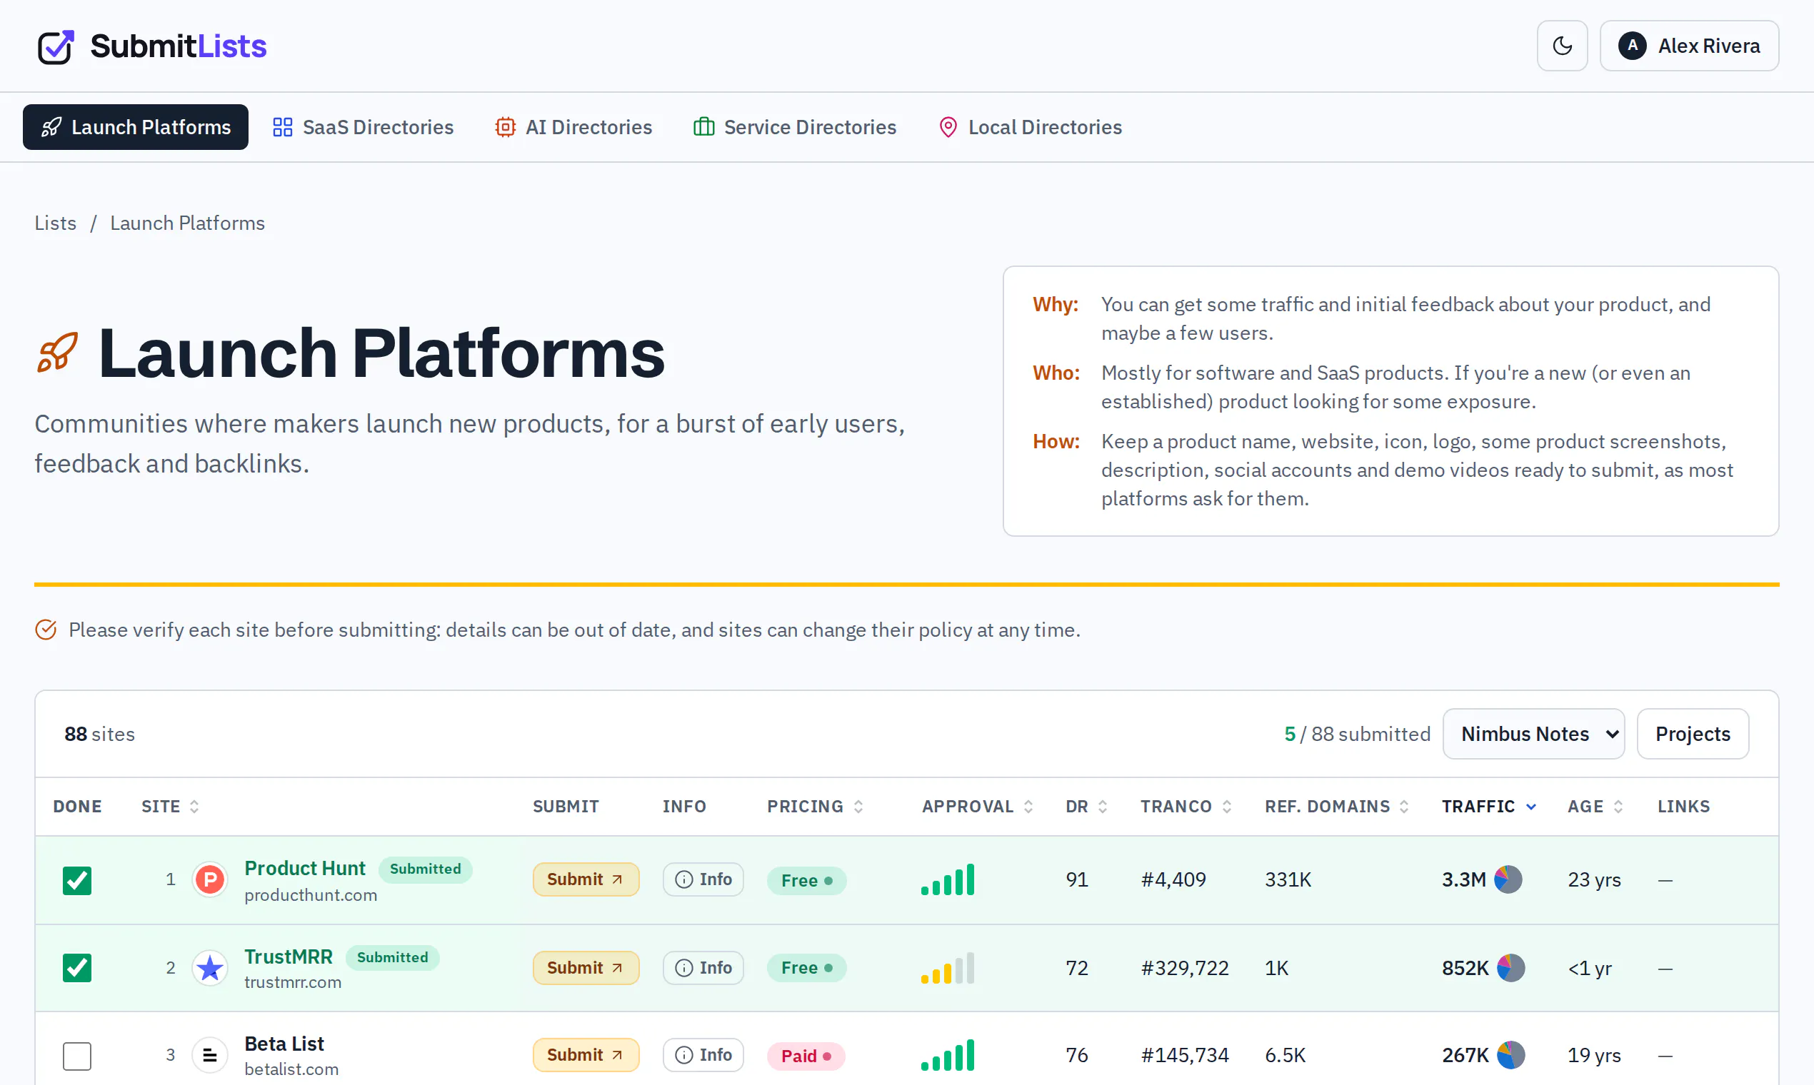Click the SubmitLists checkmark logo icon

tap(56, 47)
